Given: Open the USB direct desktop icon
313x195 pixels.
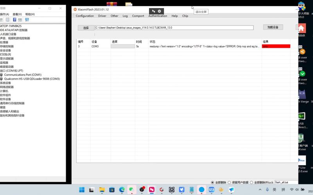Looking at the screenshot, I should pos(301,116).
